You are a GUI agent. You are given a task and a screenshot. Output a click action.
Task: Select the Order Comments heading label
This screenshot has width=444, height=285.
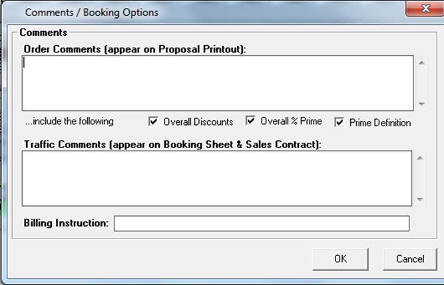pos(134,48)
